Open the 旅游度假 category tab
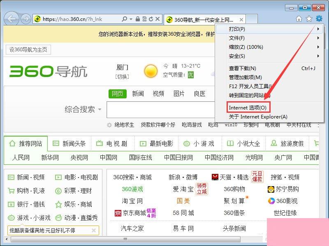The width and height of the screenshot is (329, 246). 287,143
